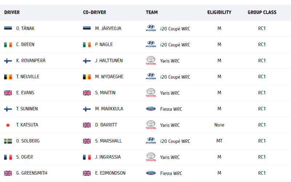Click the Toyota logo in K. Rovanperä's row

point(151,60)
